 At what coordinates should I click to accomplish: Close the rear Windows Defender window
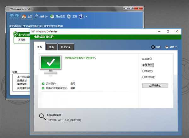coord(139,8)
